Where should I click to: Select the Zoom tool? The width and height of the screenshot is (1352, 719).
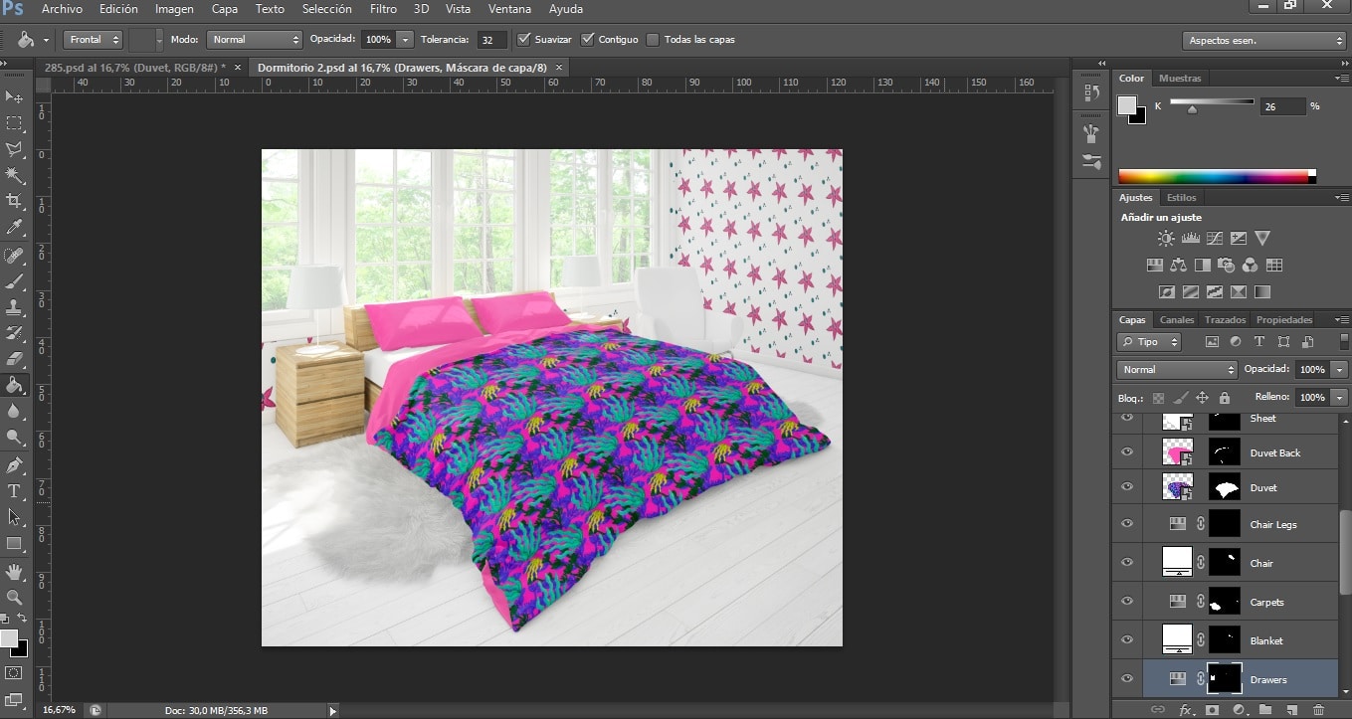tap(15, 598)
